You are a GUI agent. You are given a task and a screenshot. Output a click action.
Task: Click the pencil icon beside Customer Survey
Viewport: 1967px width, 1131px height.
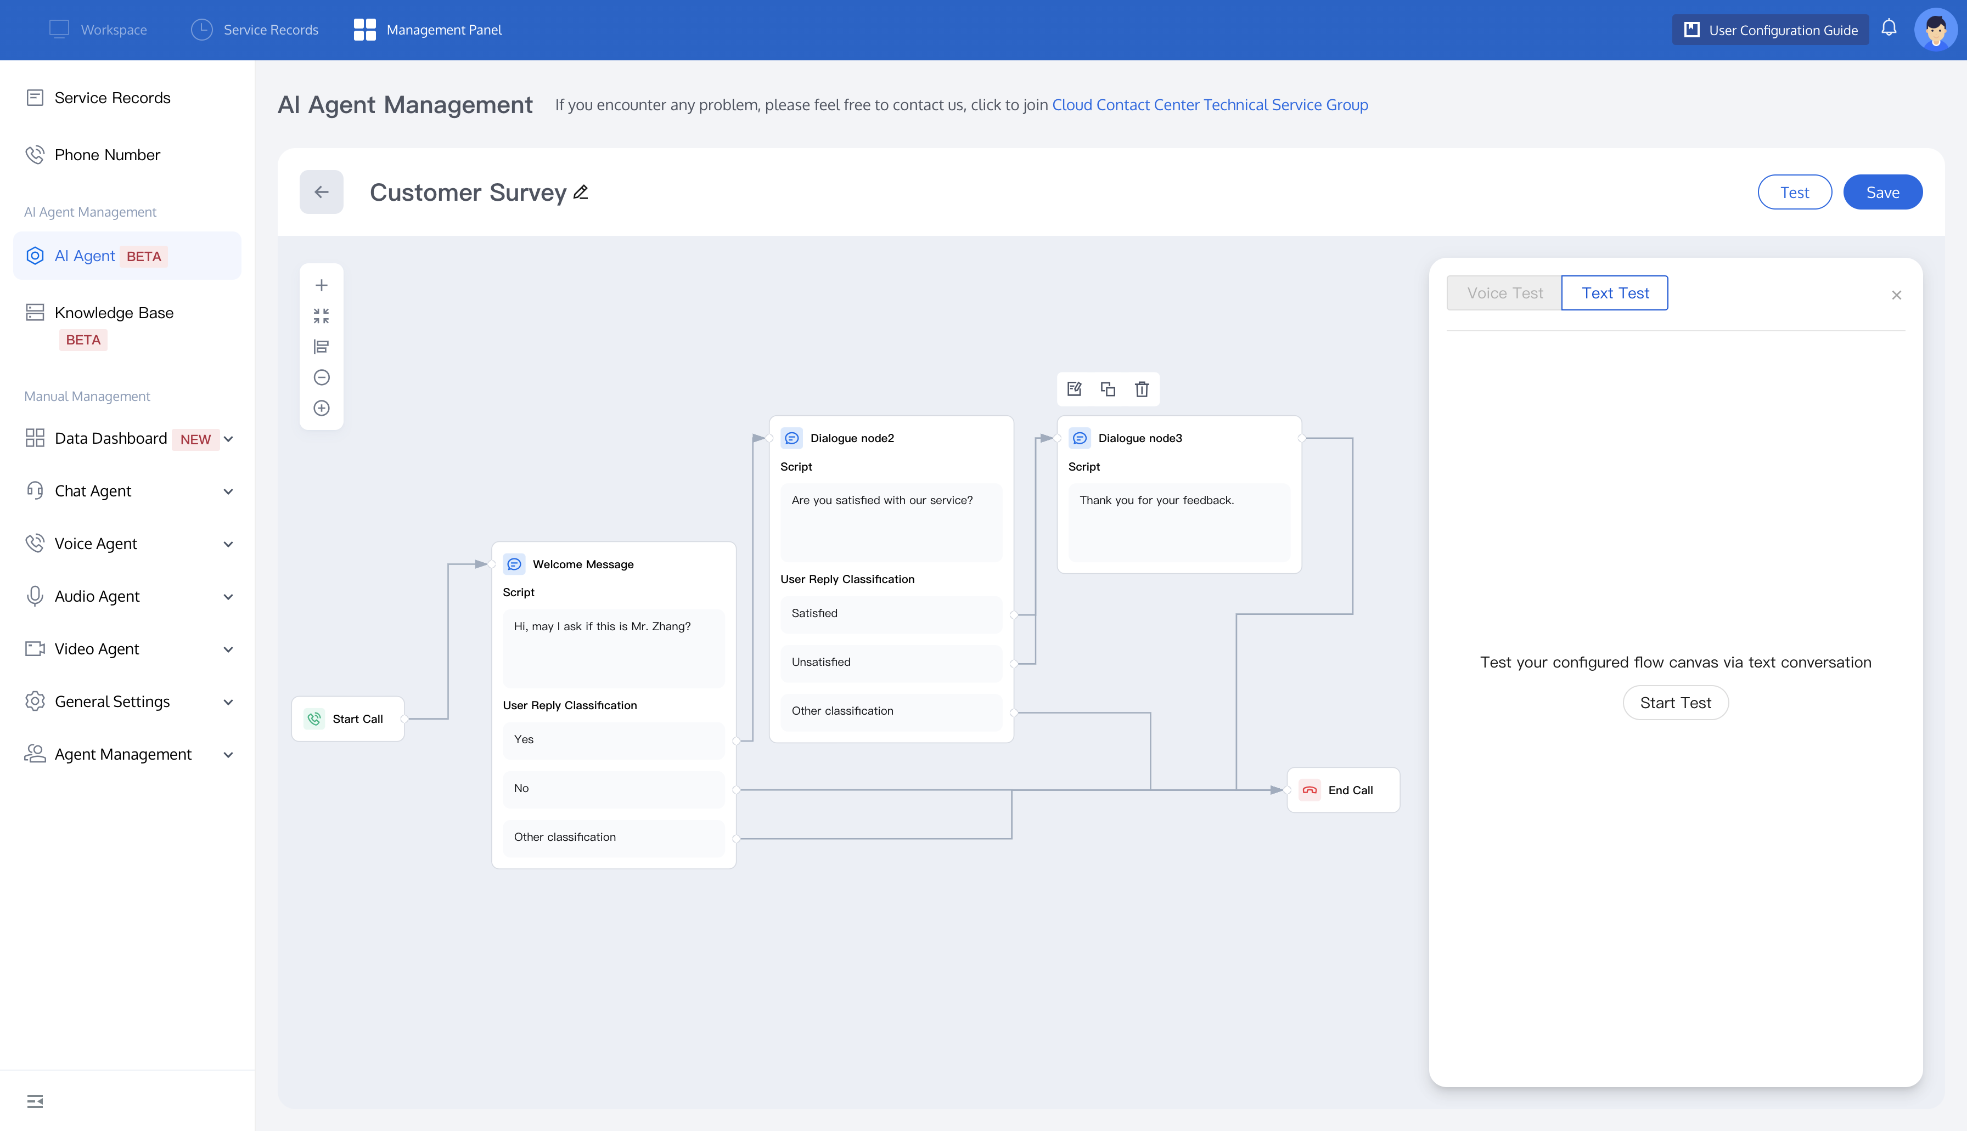581,192
